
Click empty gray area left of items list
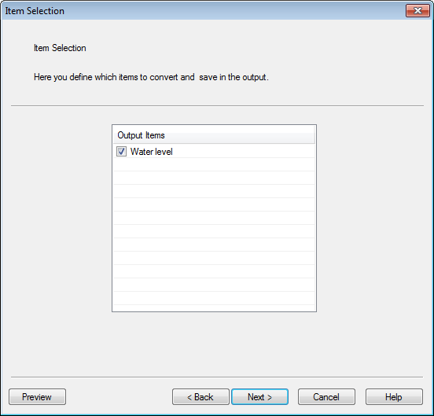pos(61,218)
